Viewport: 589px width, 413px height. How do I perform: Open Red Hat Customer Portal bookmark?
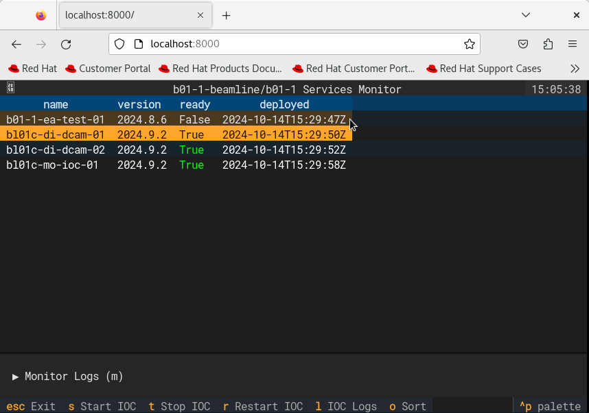[354, 69]
